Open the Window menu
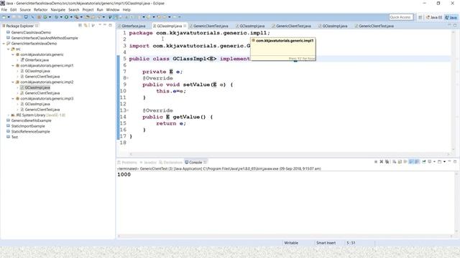460x258 pixels. (x=113, y=9)
